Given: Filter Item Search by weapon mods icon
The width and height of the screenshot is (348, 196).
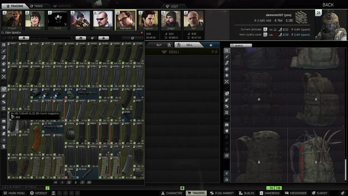Looking at the screenshot, I should click(x=4, y=89).
